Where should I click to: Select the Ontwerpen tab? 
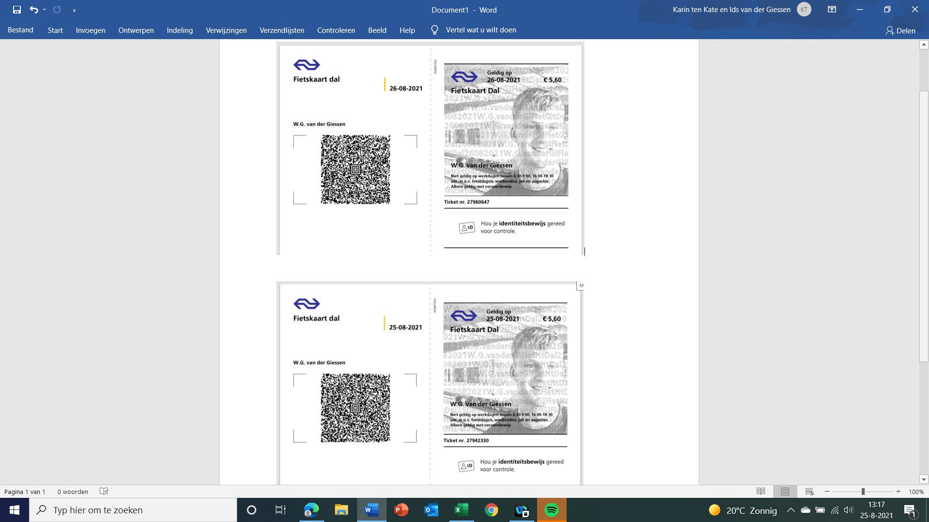[x=136, y=30]
